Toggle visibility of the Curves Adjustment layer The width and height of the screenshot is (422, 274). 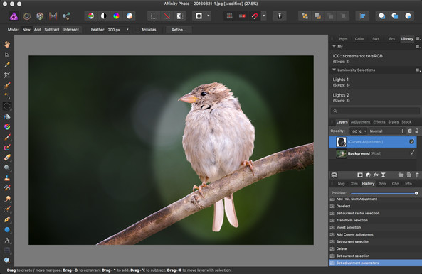point(411,141)
